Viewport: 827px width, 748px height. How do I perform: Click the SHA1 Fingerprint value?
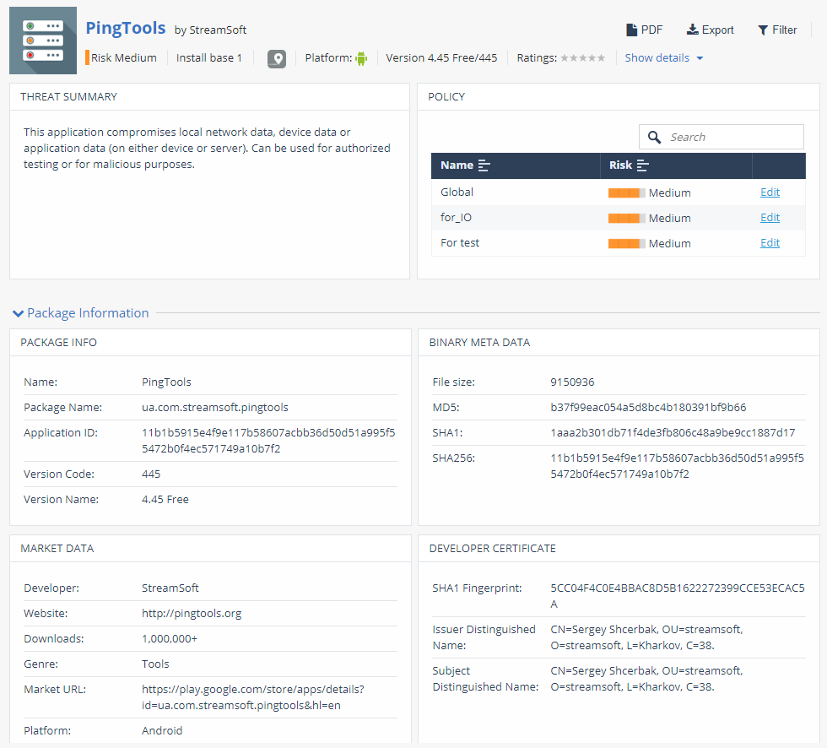coord(678,596)
